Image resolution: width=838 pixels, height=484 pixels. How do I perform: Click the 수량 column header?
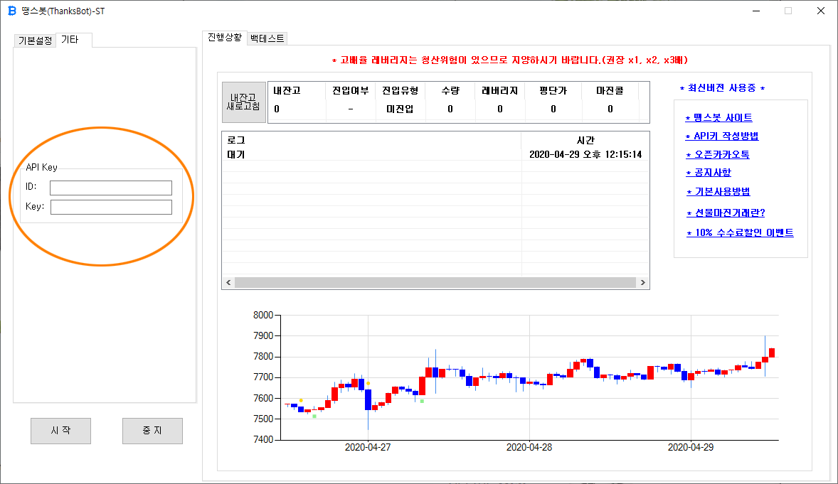450,91
